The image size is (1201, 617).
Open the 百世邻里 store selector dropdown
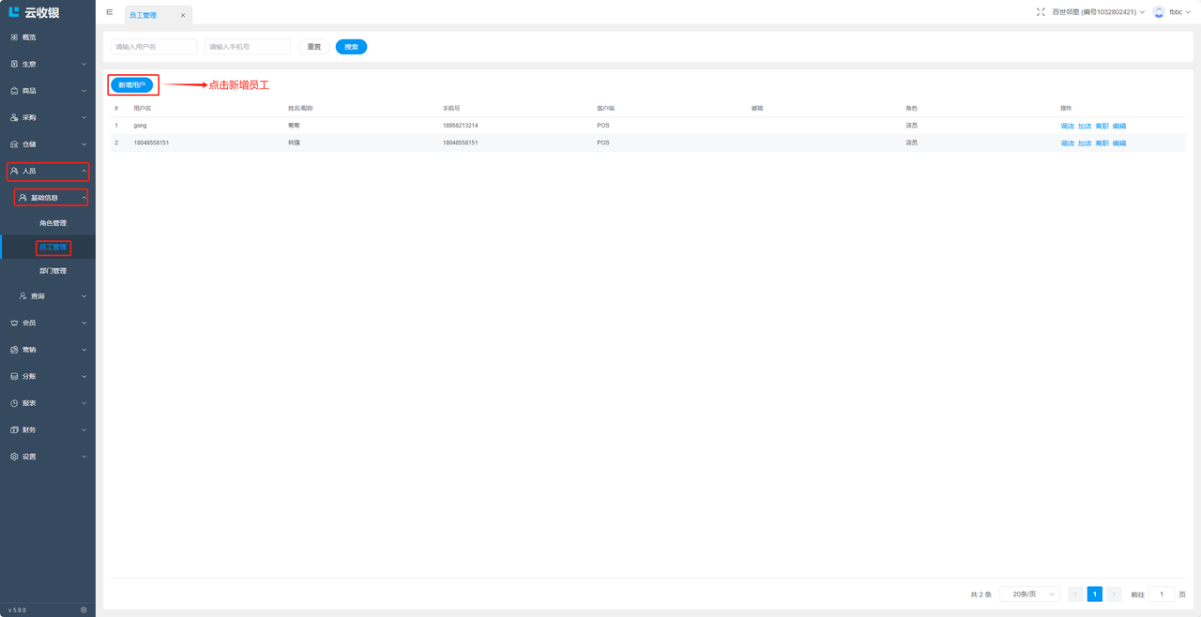1098,12
